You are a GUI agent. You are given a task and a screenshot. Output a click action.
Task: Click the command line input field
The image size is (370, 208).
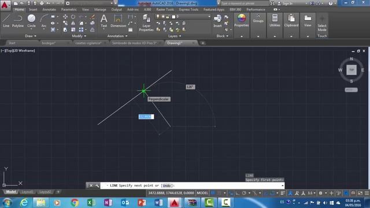click(193, 185)
